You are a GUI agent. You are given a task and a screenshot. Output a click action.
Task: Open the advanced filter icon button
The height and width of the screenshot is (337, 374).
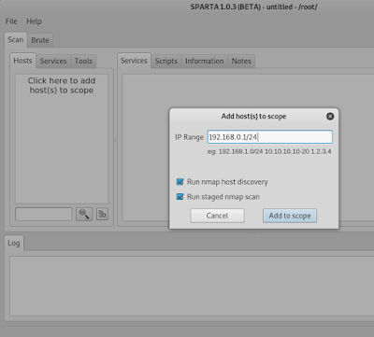click(x=102, y=214)
